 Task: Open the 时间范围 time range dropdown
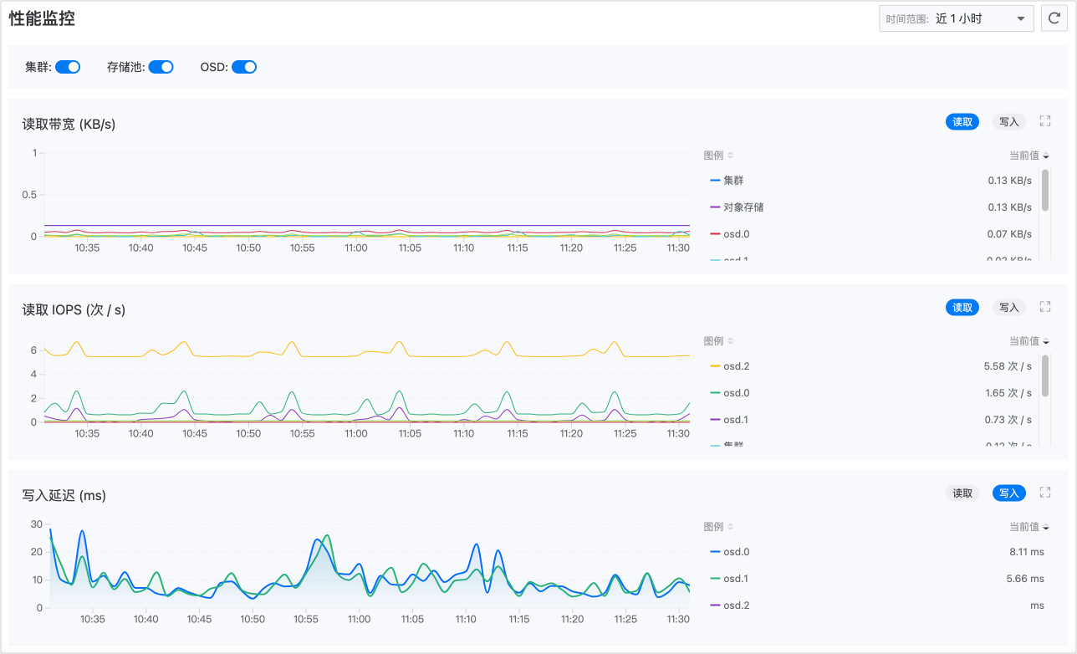coord(957,18)
